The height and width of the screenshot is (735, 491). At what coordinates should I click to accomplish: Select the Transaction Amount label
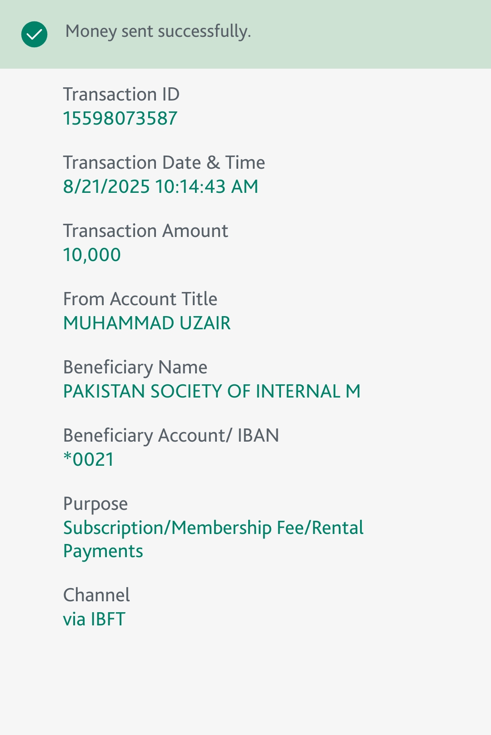[145, 231]
